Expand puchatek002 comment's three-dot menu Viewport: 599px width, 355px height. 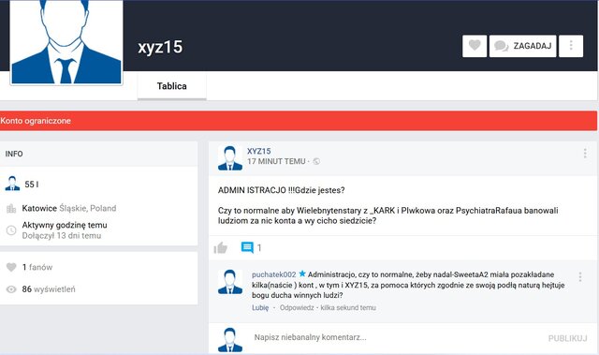(x=580, y=277)
